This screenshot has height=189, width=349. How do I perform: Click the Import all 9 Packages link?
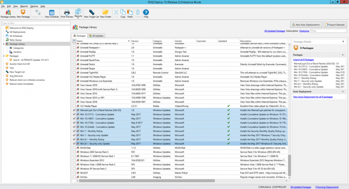click(x=303, y=59)
